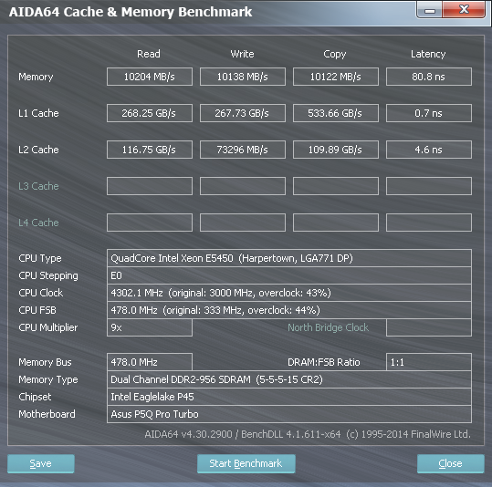
Task: Click the Chipset label
Action: point(35,398)
